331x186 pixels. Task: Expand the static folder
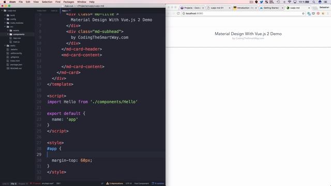coord(5,46)
